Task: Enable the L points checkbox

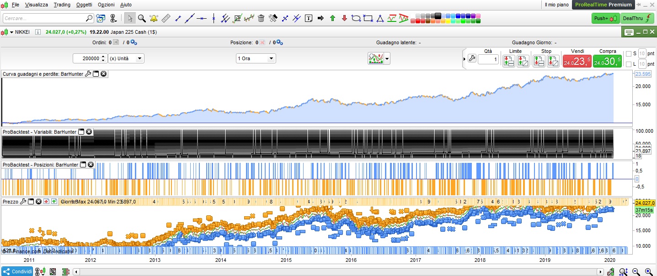Action: [628, 64]
